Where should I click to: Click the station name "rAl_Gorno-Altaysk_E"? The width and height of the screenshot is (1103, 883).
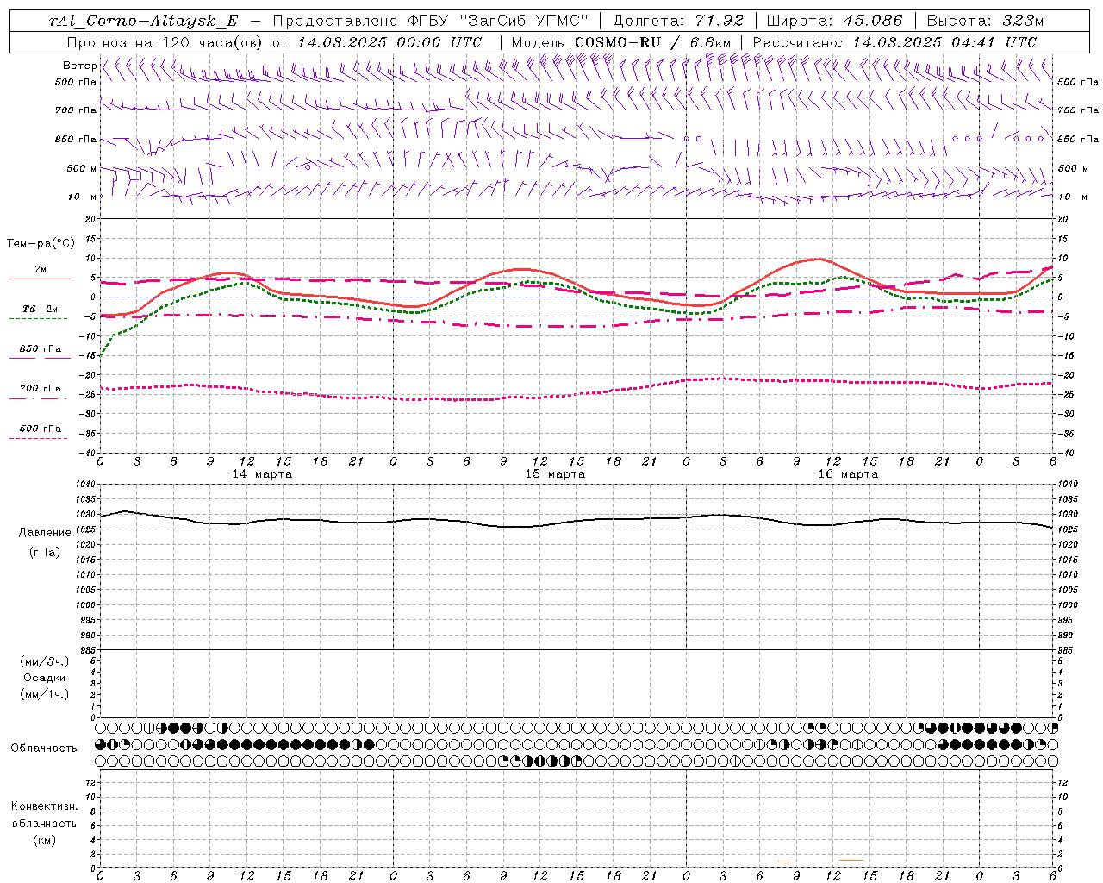point(144,21)
